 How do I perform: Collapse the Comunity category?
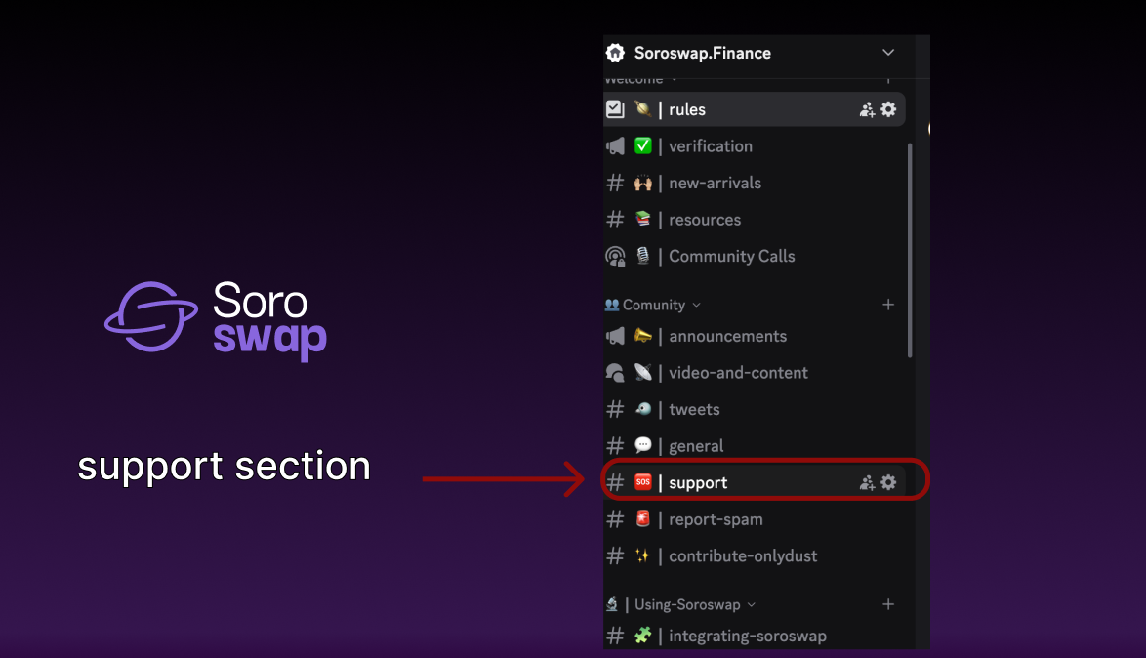pos(653,305)
